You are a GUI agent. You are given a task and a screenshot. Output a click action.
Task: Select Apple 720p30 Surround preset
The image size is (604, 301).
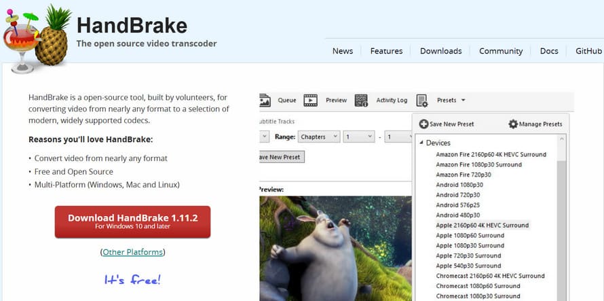coord(468,255)
